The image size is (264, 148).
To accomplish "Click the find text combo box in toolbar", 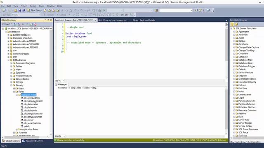I will (x=176, y=10).
